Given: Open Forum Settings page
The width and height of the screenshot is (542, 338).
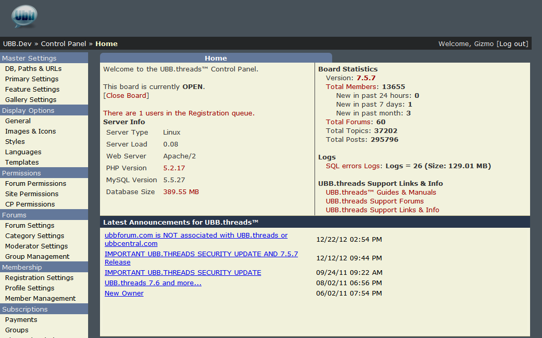Looking at the screenshot, I should click(30, 226).
